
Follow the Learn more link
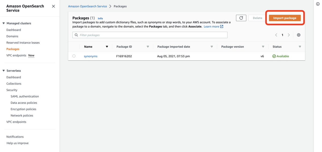pyautogui.click(x=211, y=26)
